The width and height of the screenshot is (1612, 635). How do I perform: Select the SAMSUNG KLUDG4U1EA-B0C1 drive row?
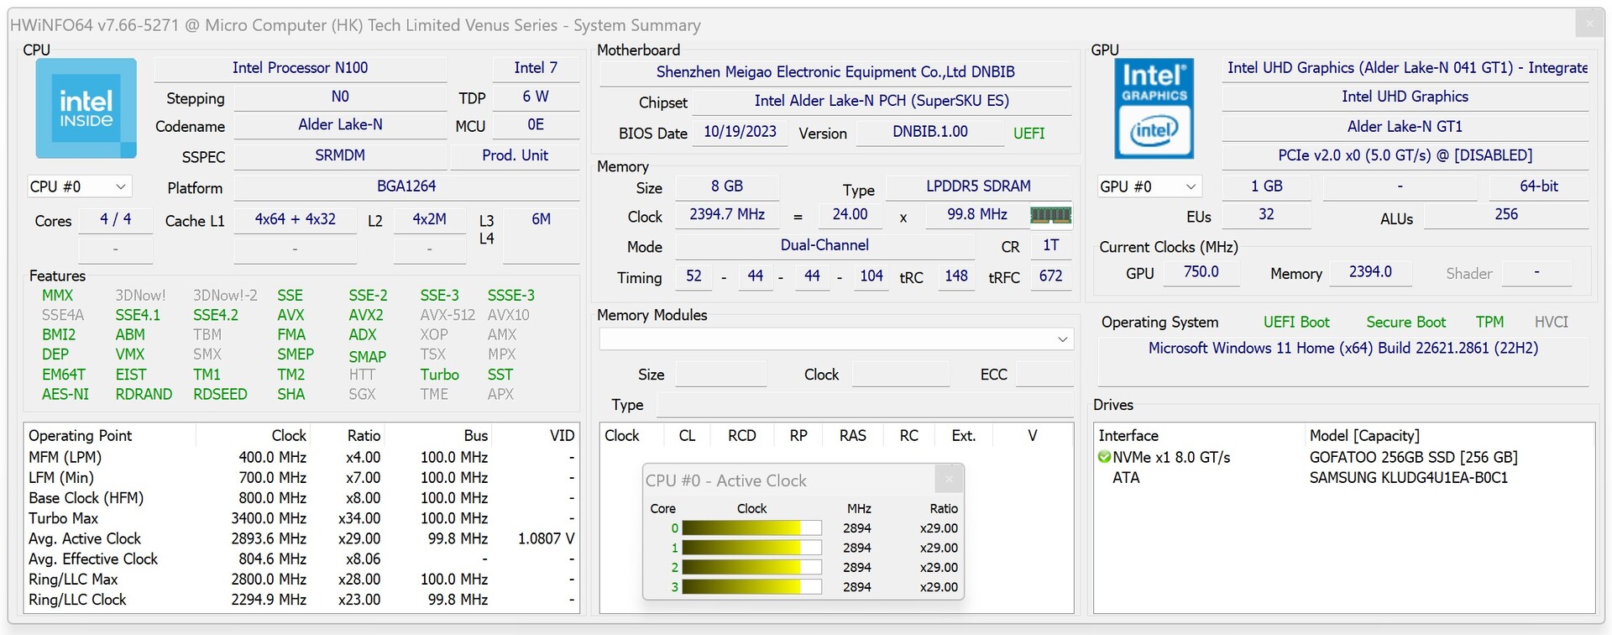click(x=1345, y=478)
